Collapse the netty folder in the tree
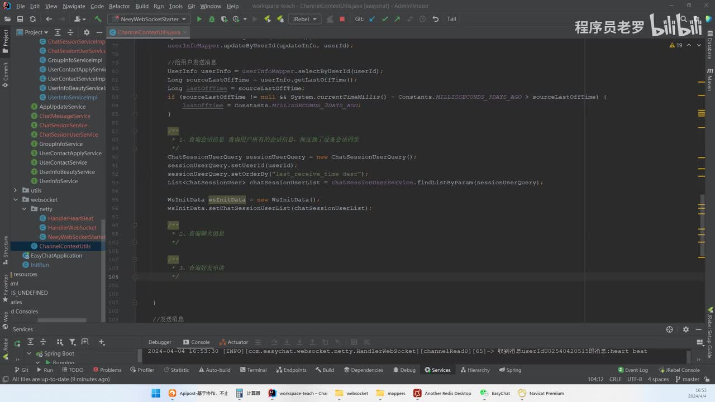 pyautogui.click(x=25, y=209)
